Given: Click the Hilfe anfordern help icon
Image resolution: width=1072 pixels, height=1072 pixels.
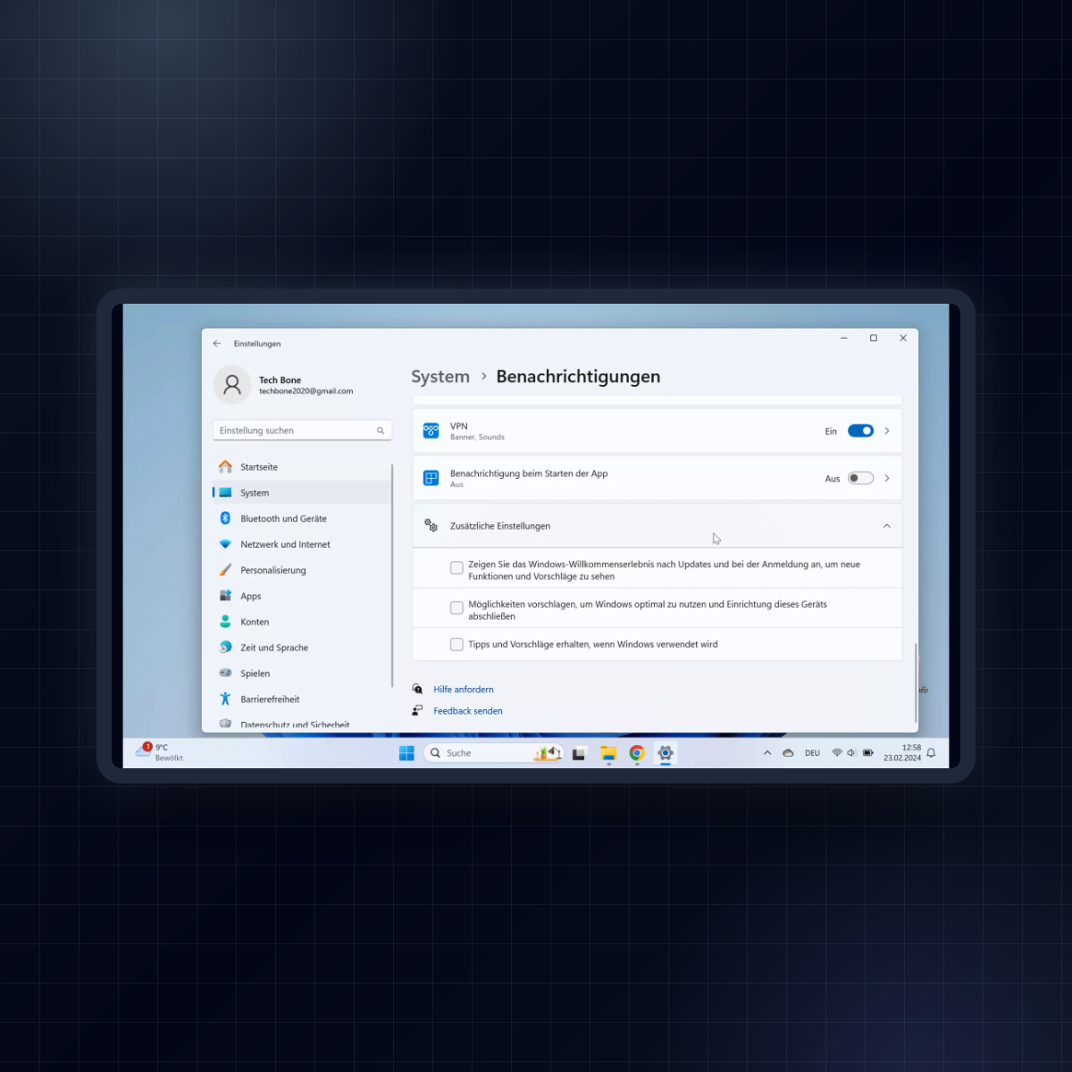Looking at the screenshot, I should point(417,690).
